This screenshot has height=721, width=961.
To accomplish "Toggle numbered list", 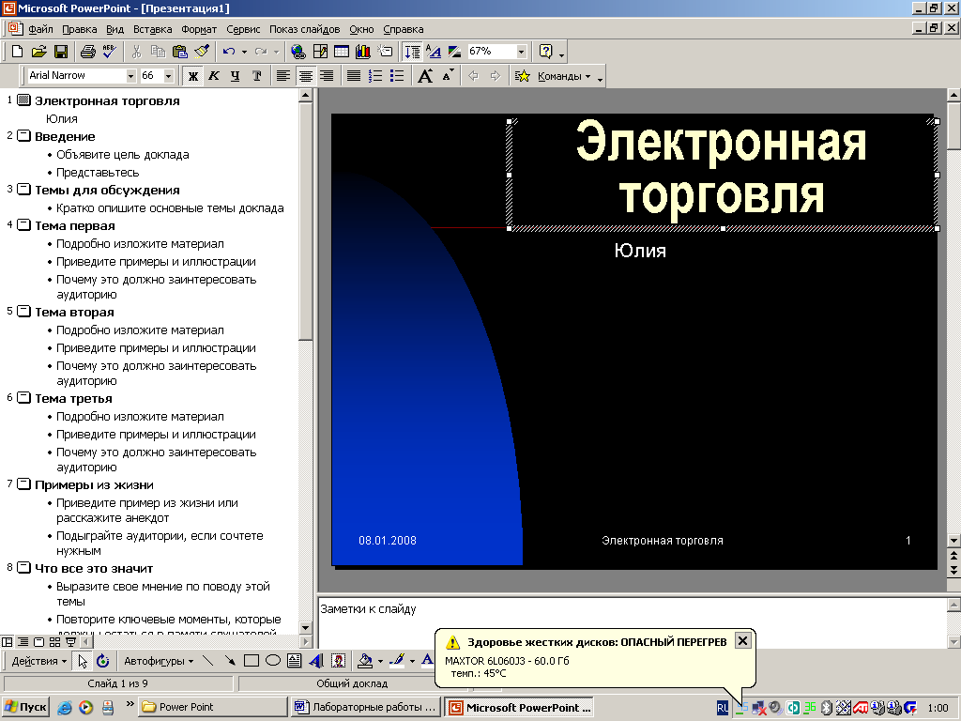I will coord(375,76).
